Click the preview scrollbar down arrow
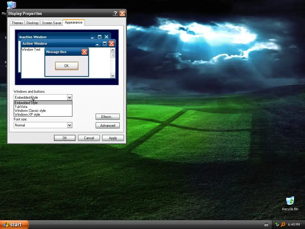 click(113, 75)
